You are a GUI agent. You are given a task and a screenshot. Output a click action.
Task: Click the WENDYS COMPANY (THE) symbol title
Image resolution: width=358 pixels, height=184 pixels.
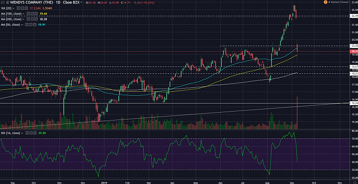[31, 2]
